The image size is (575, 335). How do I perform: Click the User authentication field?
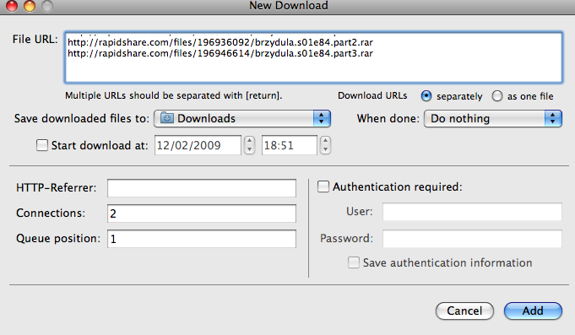tap(472, 212)
